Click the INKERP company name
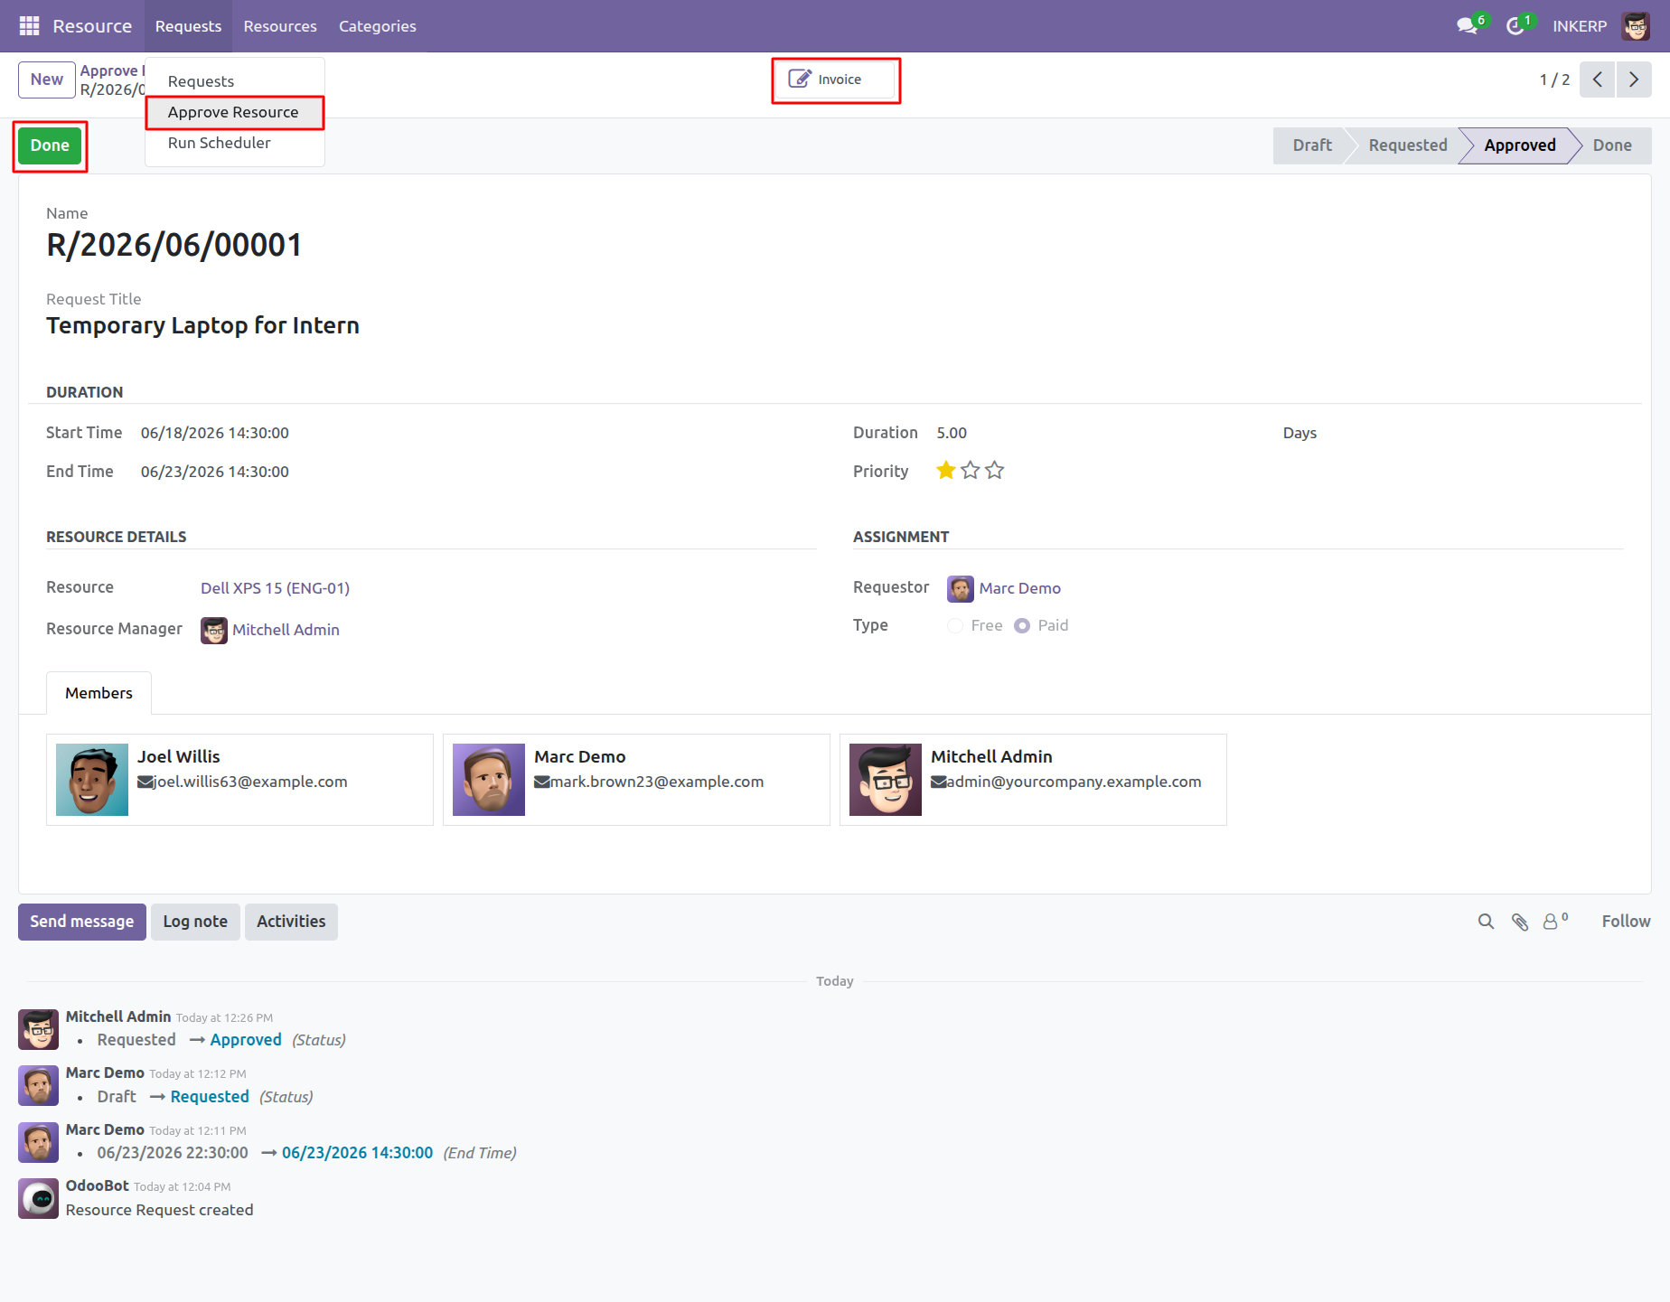This screenshot has height=1302, width=1670. (1580, 26)
